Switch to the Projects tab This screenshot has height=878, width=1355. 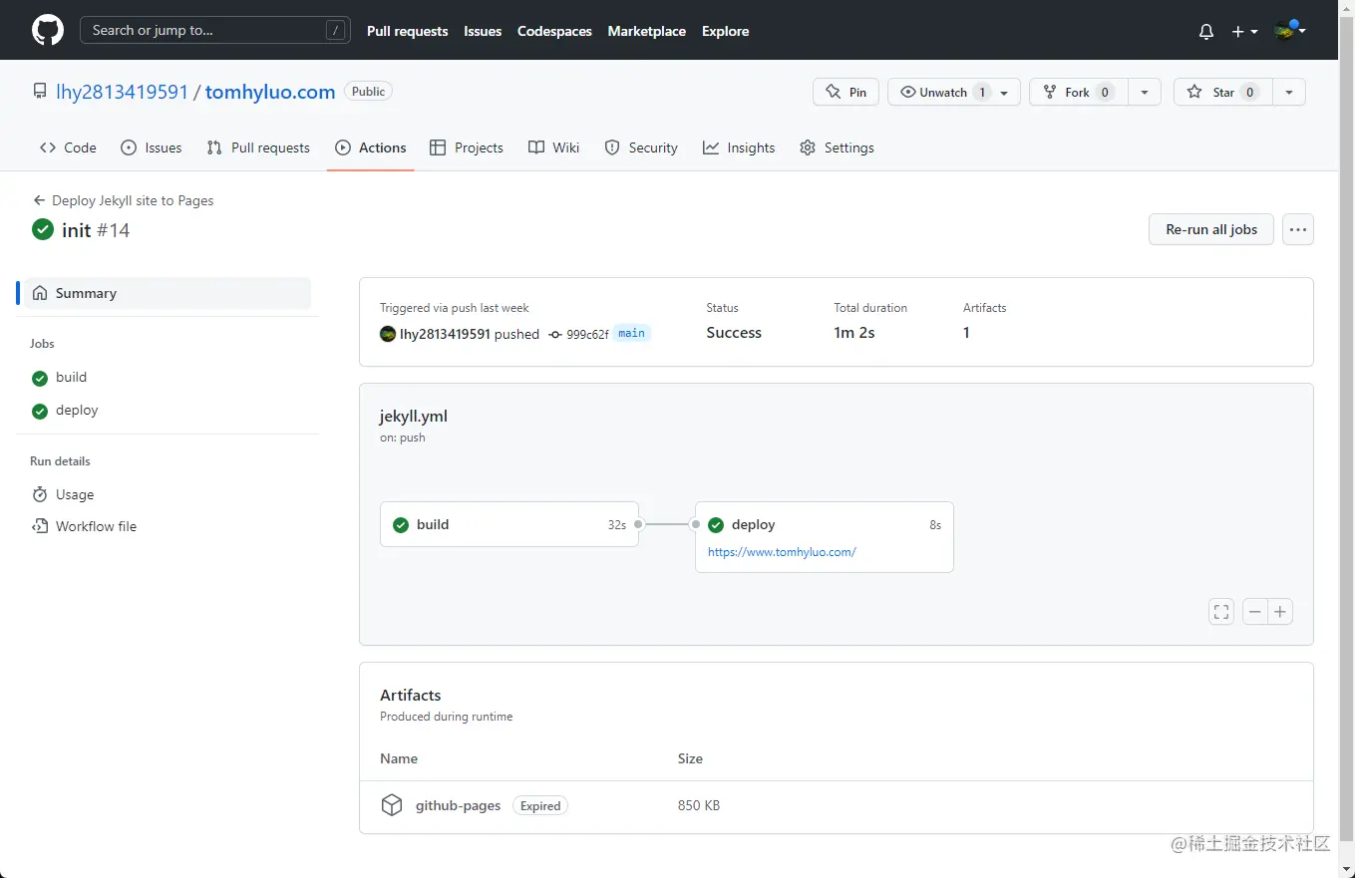pyautogui.click(x=467, y=147)
